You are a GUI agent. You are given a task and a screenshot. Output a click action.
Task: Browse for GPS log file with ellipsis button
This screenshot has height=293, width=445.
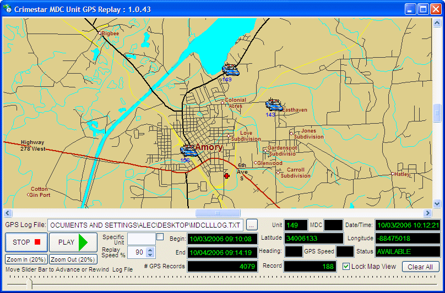tap(252, 225)
